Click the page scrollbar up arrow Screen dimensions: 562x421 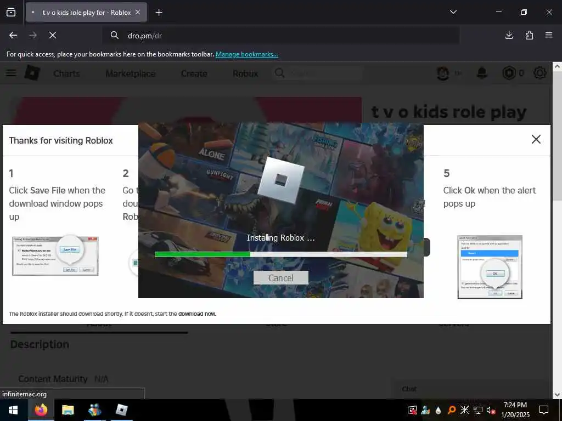pos(557,66)
